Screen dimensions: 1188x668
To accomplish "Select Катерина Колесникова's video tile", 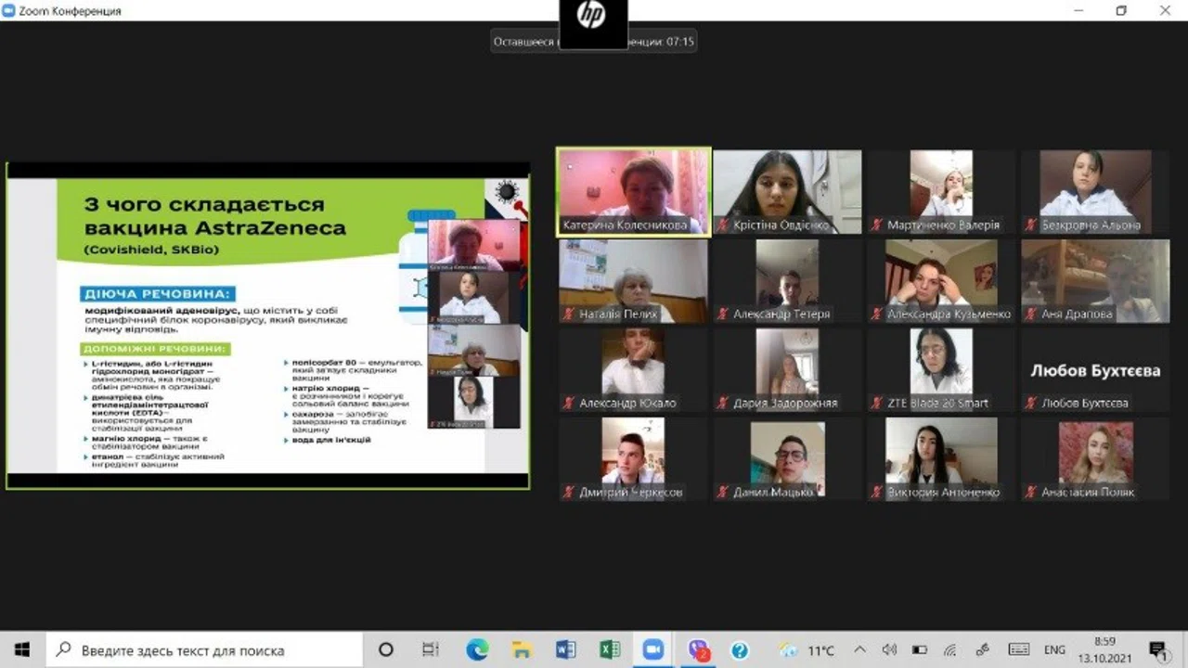I will [634, 192].
